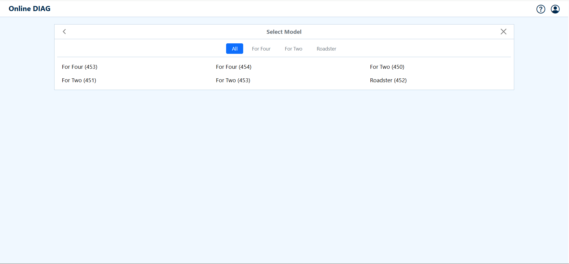Open the user account profile icon
The image size is (569, 264).
pos(555,9)
